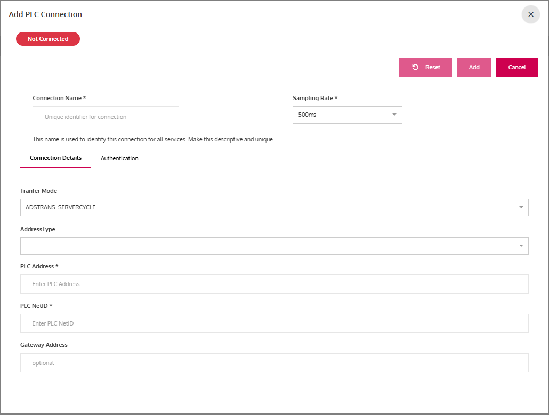Click the Add PLC Connection title text
Screen dimensions: 549x415
[x=45, y=14]
